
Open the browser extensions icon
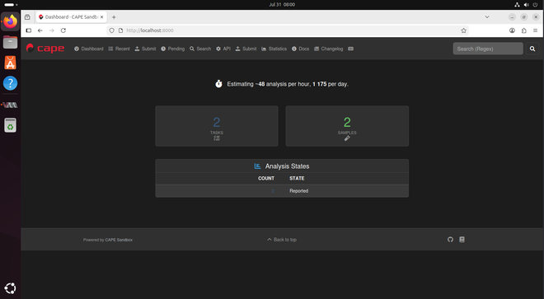[x=524, y=30]
